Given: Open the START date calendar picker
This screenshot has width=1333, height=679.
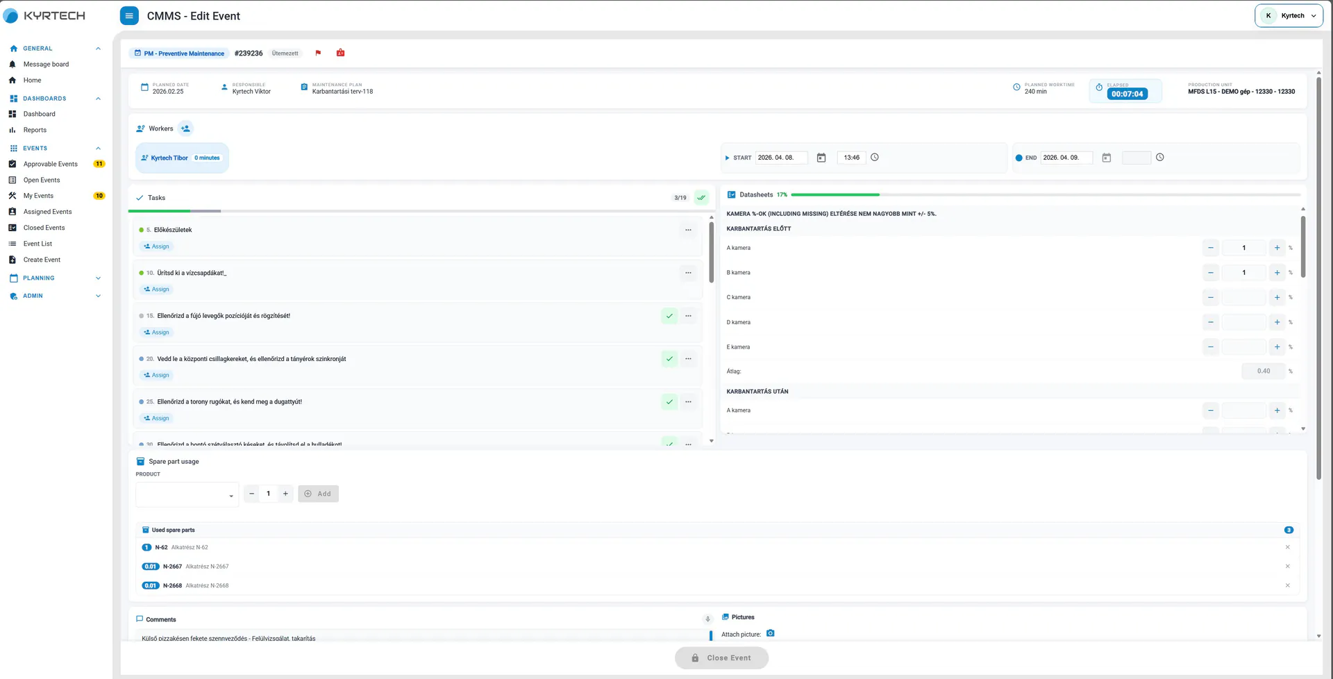Looking at the screenshot, I should pos(821,158).
